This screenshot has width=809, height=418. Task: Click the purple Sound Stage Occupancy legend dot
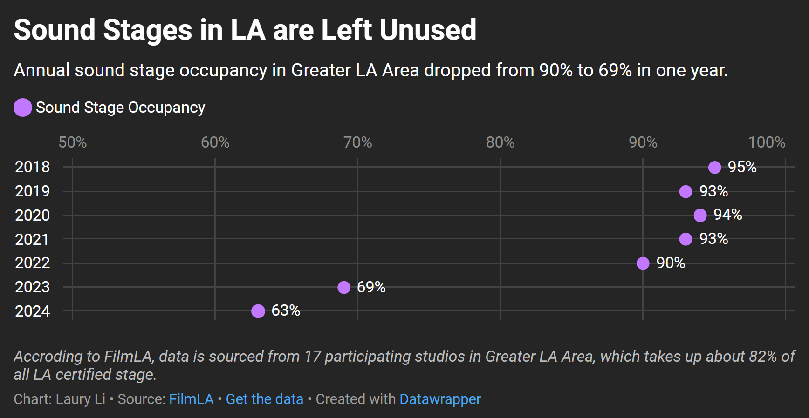click(23, 108)
